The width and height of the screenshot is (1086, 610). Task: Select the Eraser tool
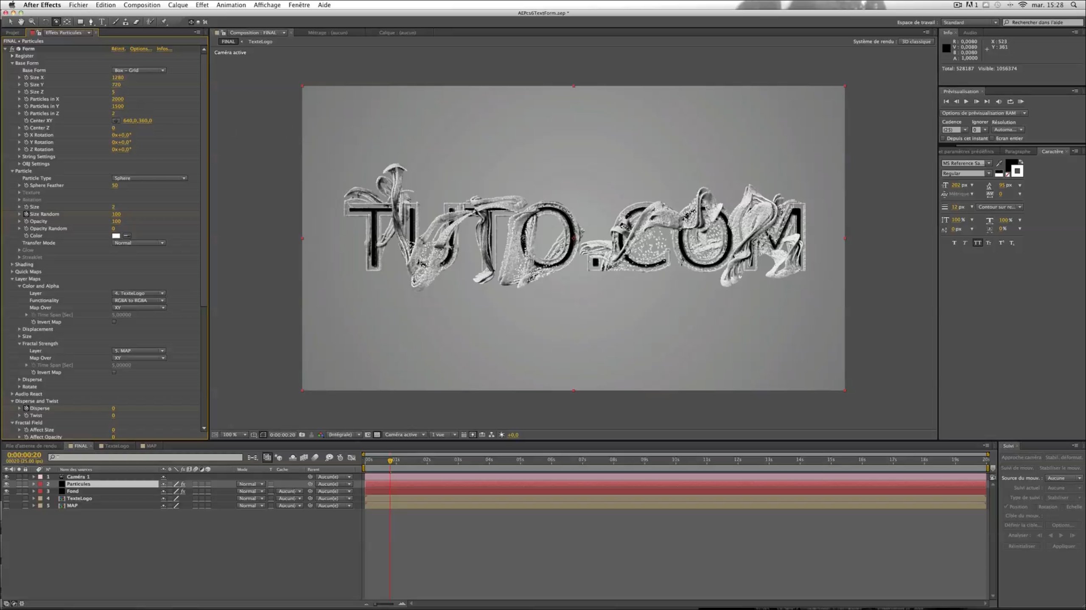[136, 22]
